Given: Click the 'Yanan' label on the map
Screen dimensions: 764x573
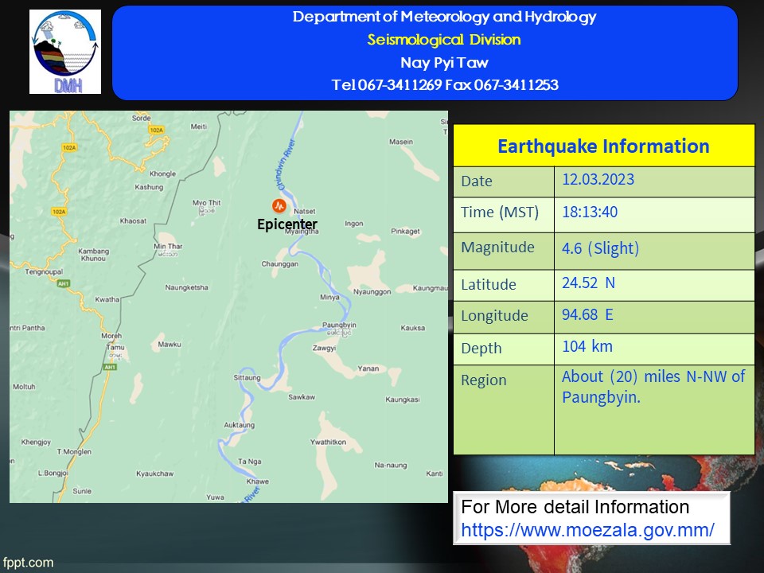Looking at the screenshot, I should 368,368.
